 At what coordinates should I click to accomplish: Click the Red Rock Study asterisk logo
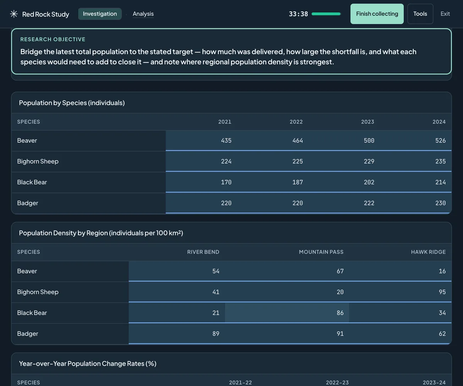[14, 14]
